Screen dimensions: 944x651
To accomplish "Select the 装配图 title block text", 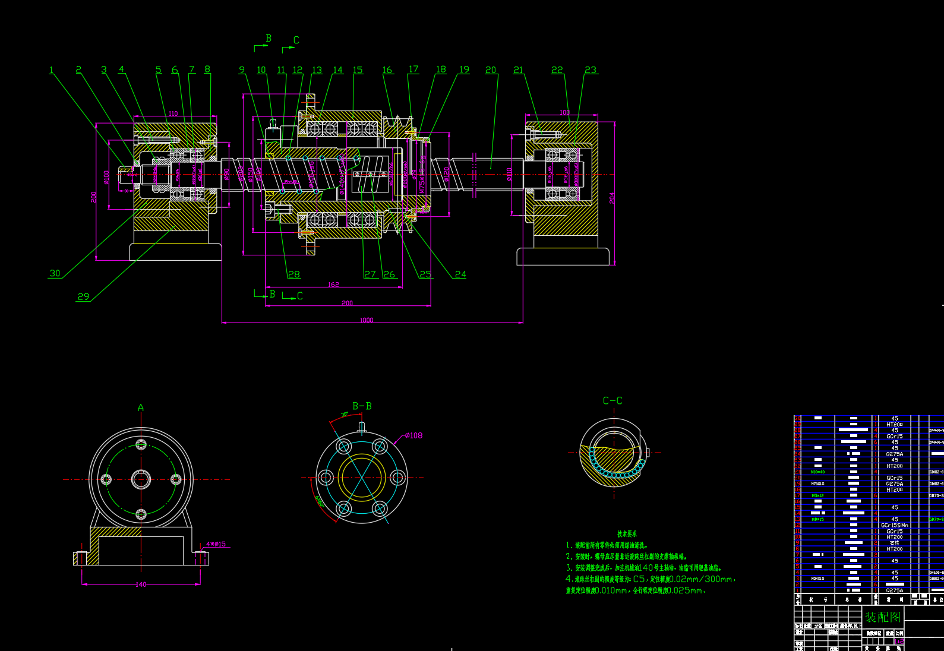I will pos(883,617).
